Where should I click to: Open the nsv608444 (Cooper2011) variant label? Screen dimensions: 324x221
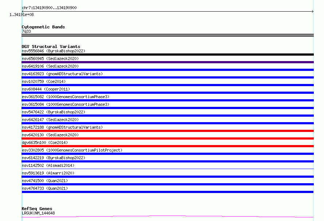[x=46, y=89]
